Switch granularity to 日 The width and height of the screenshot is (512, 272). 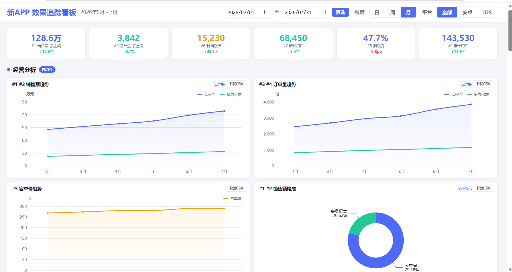(x=377, y=12)
